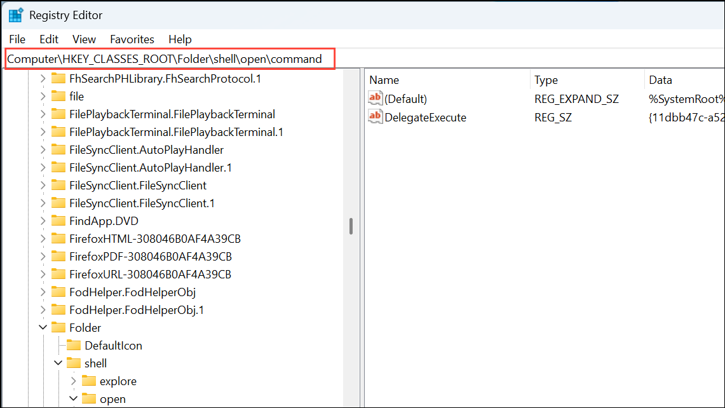Click FileSyncClient.FileSyncClient folder icon
The image size is (725, 408).
[x=58, y=186]
